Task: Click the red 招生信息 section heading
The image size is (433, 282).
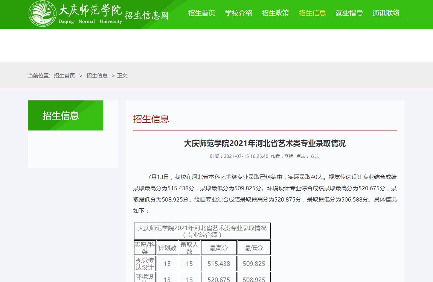Action: pos(151,119)
